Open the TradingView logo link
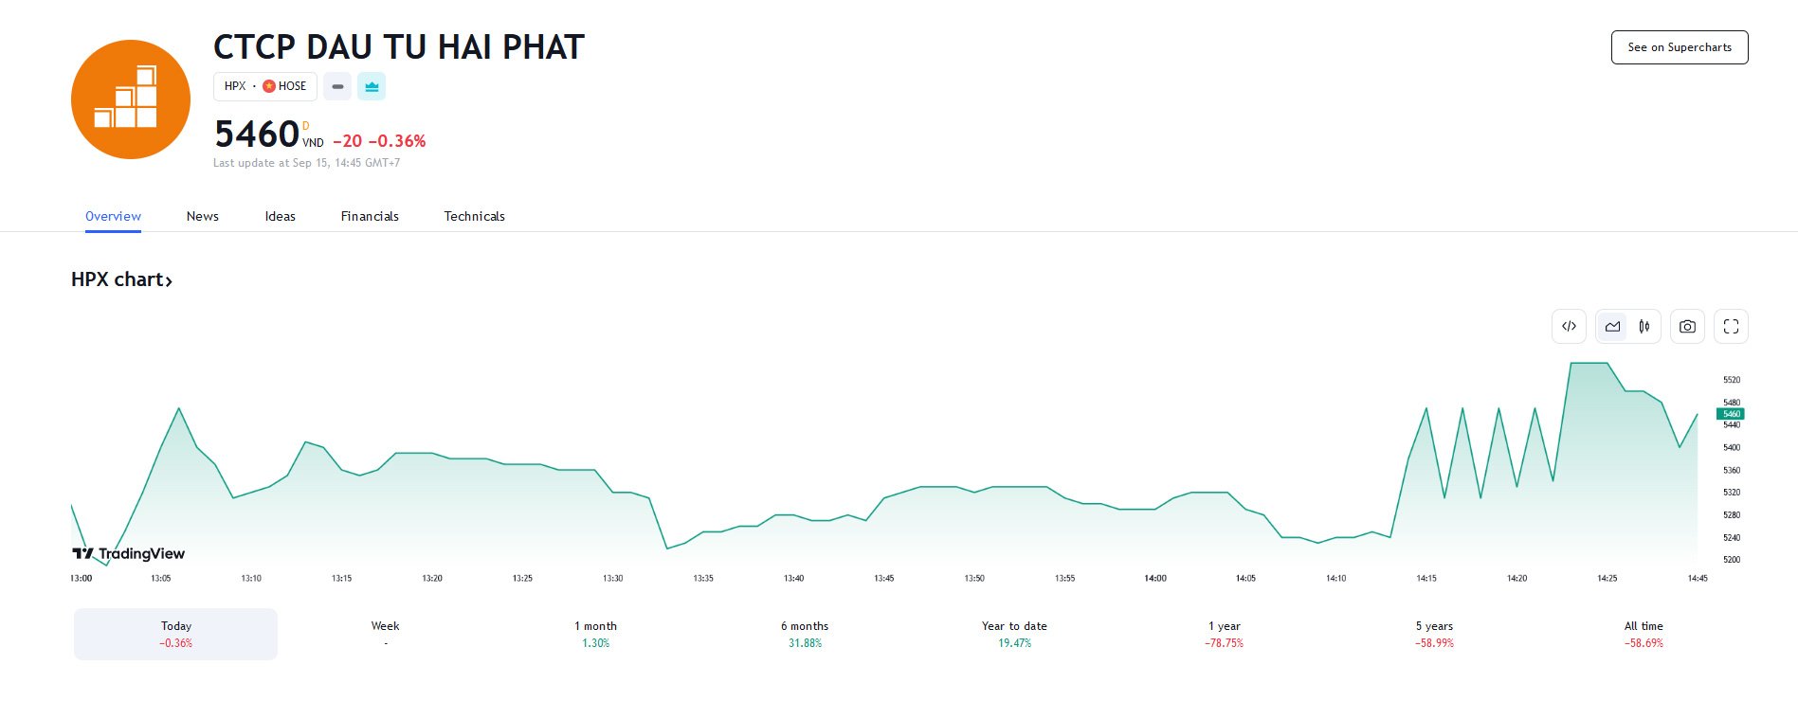 point(128,553)
